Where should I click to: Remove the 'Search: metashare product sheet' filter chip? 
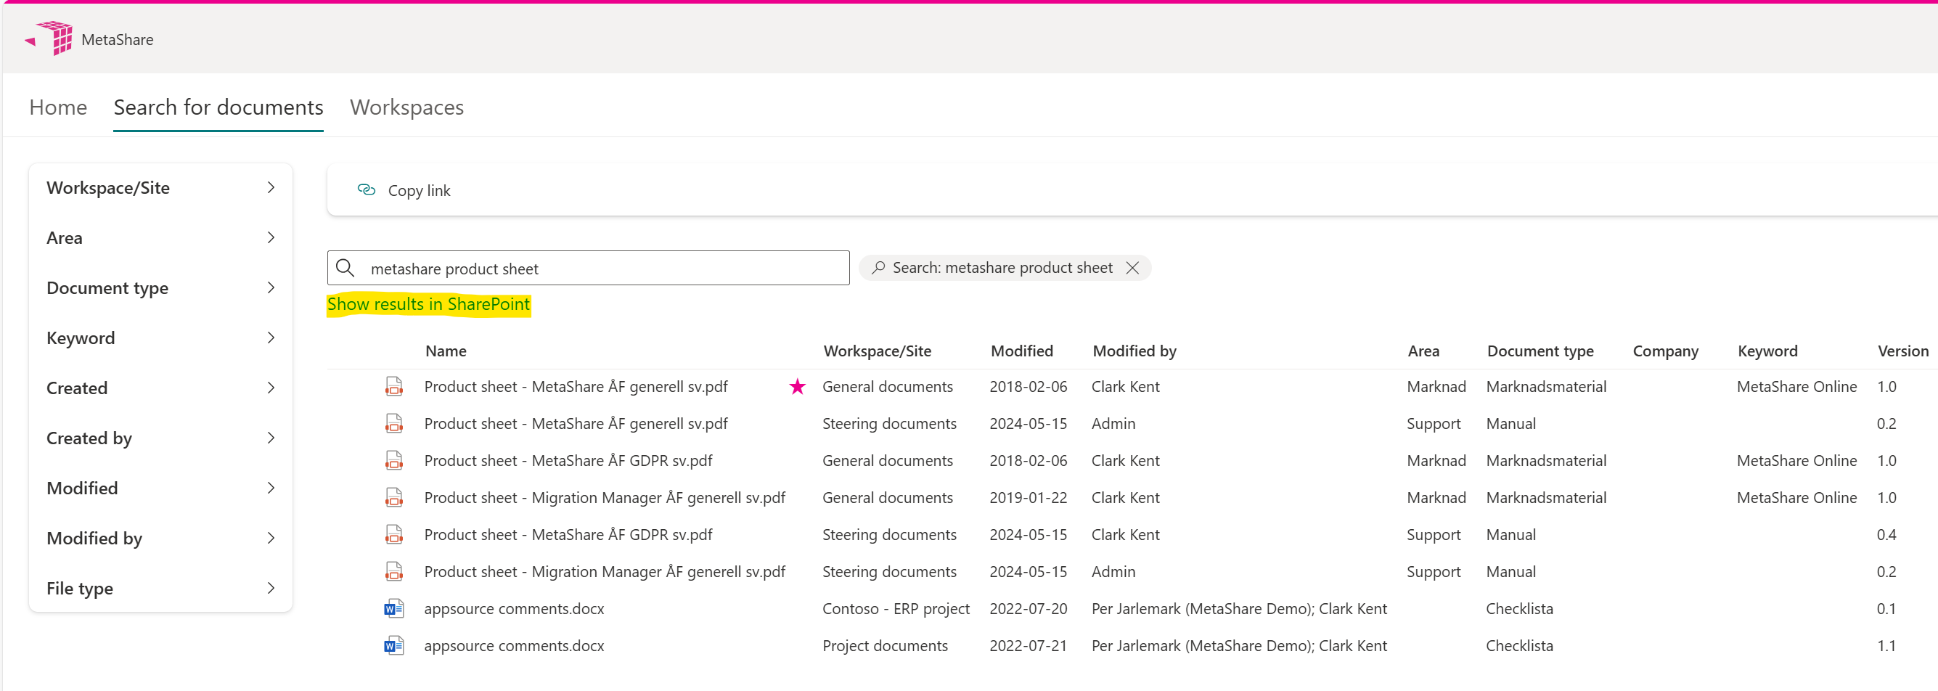[1132, 268]
